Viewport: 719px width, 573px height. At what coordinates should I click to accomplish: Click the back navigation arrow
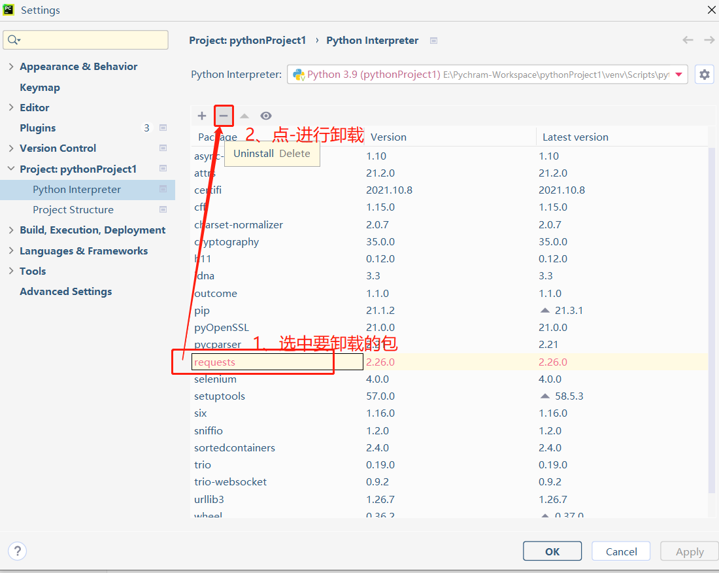[688, 40]
